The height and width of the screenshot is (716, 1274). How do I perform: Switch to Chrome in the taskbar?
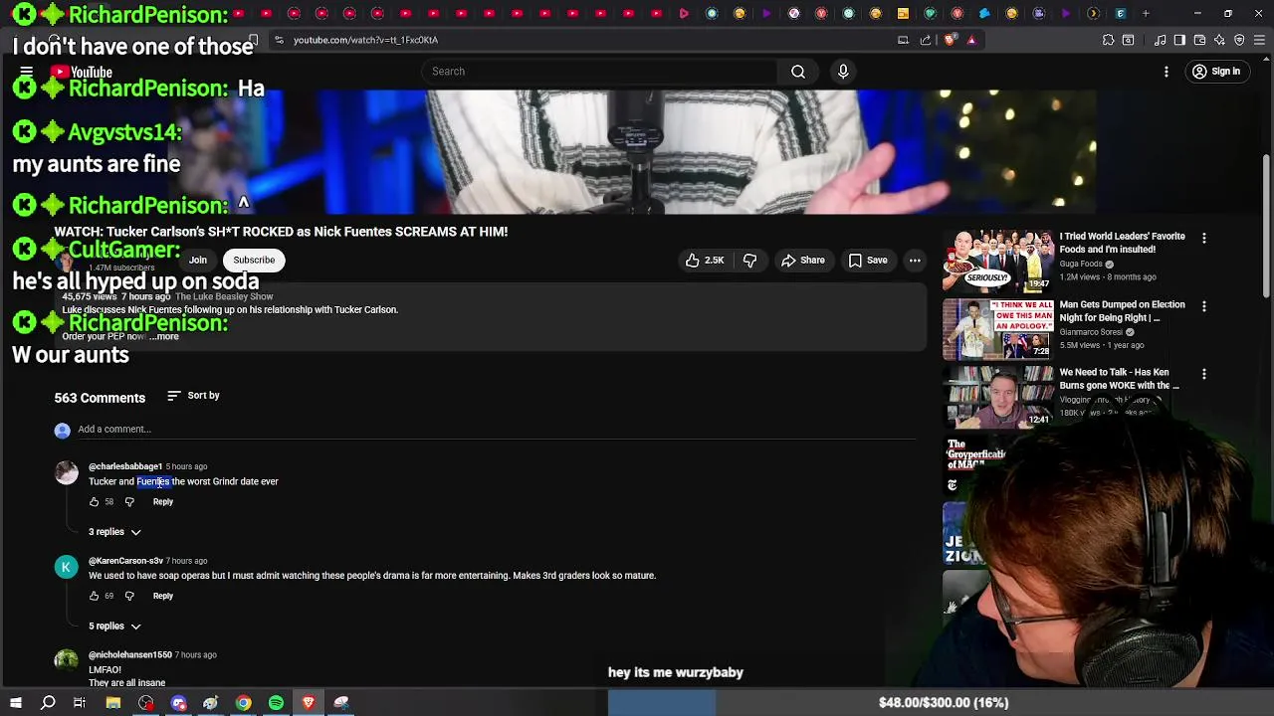(x=243, y=703)
